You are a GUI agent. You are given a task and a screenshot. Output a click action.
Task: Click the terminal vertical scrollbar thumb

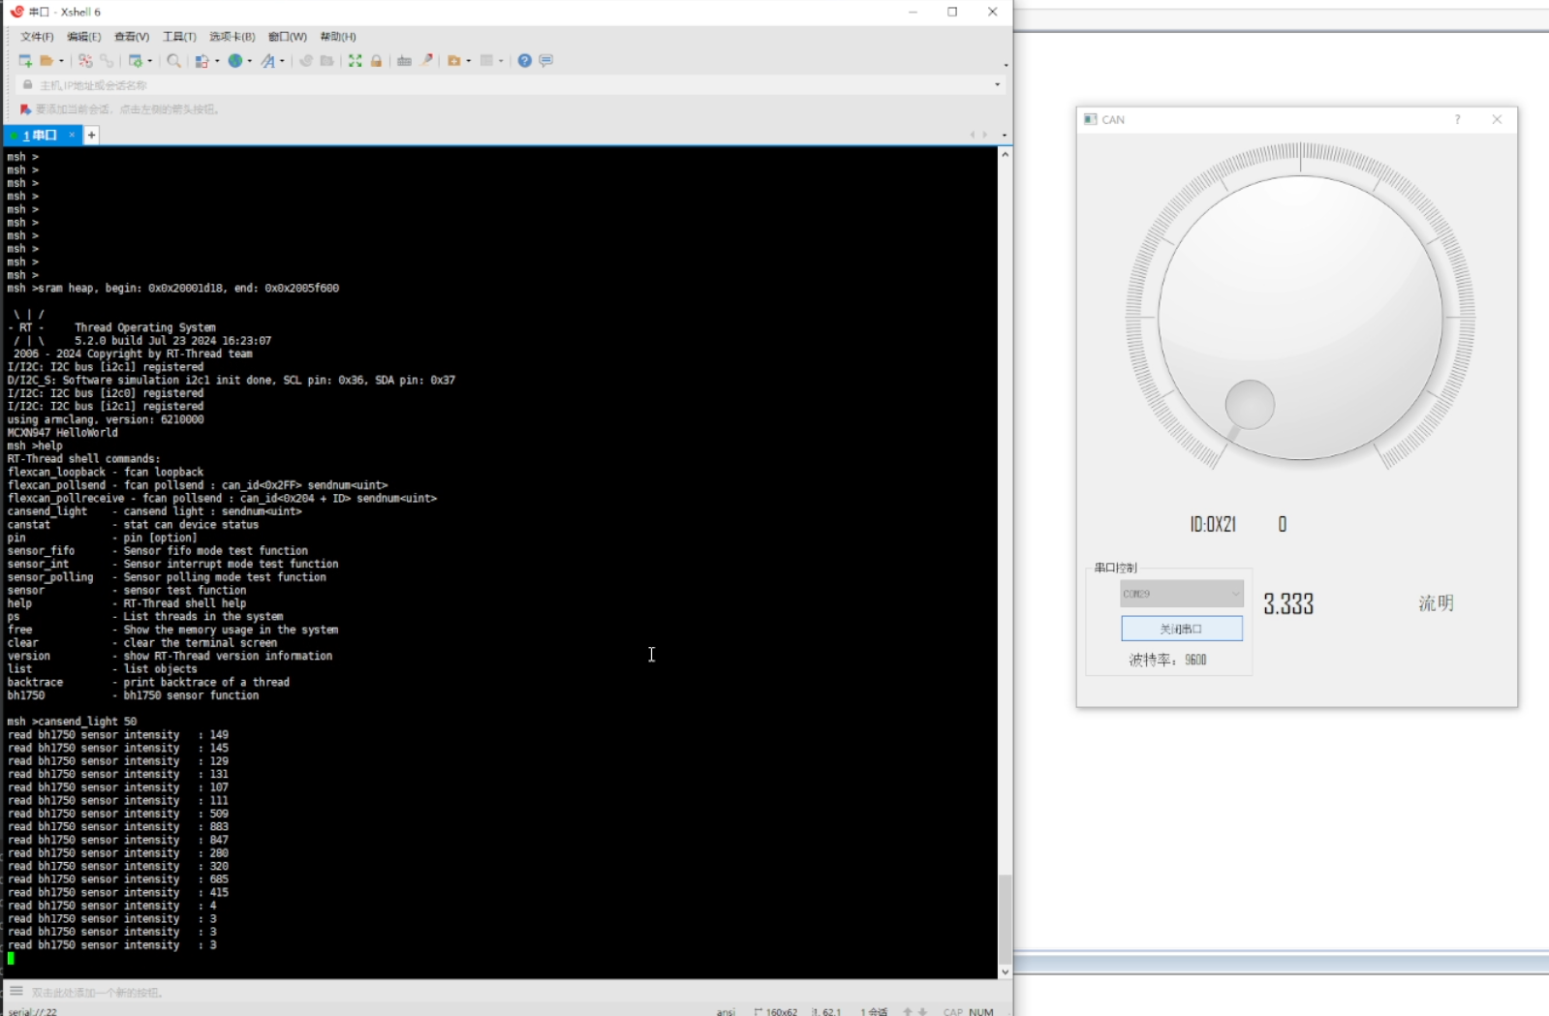click(x=1005, y=917)
